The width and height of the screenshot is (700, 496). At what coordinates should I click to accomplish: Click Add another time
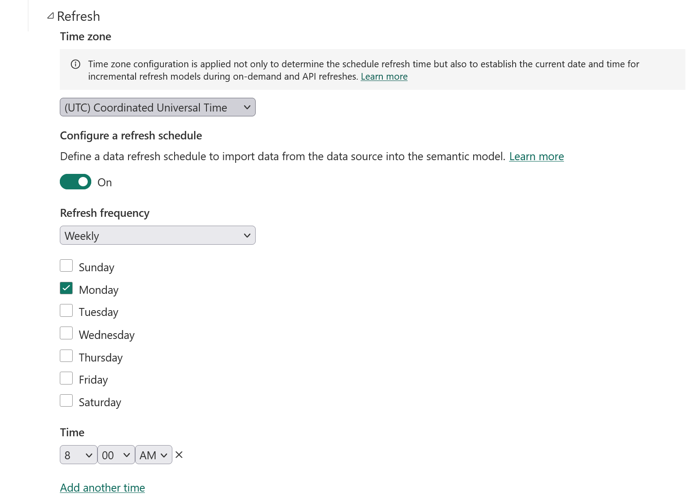point(102,488)
